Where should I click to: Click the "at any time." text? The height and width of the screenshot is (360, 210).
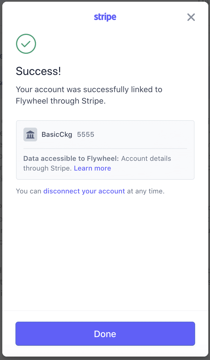point(146,191)
